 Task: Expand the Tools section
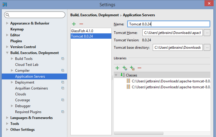7,124
